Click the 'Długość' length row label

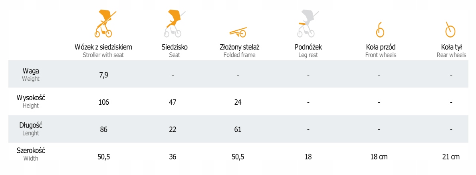pos(31,125)
